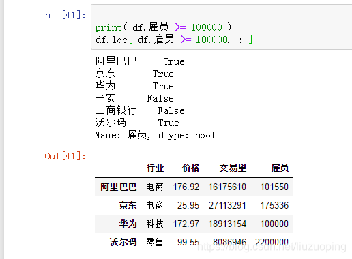The image size is (352, 259).
Task: Click the 雇员 column header in table
Action: click(280, 168)
